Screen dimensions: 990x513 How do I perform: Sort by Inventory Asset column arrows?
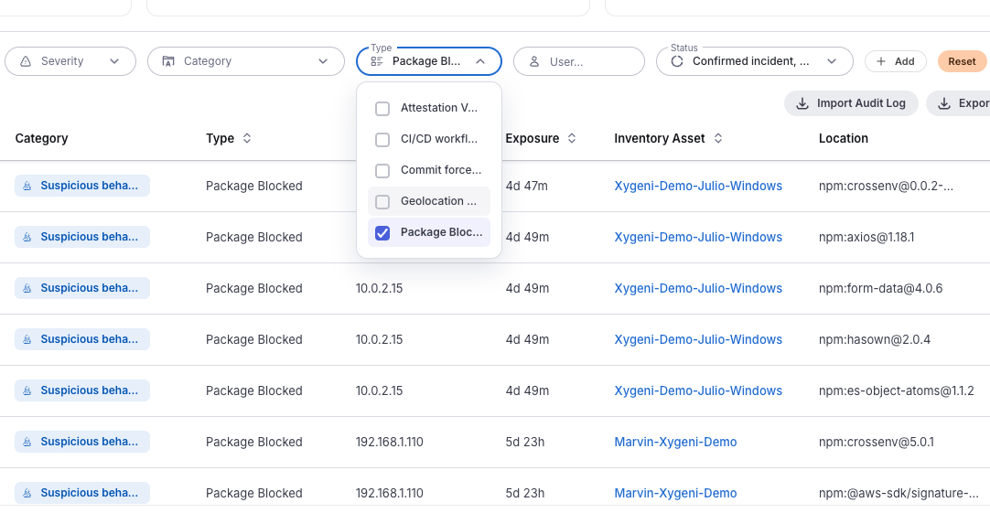point(718,138)
